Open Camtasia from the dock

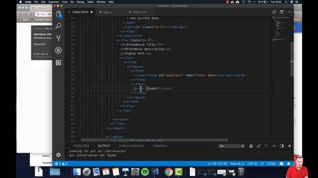[178, 172]
